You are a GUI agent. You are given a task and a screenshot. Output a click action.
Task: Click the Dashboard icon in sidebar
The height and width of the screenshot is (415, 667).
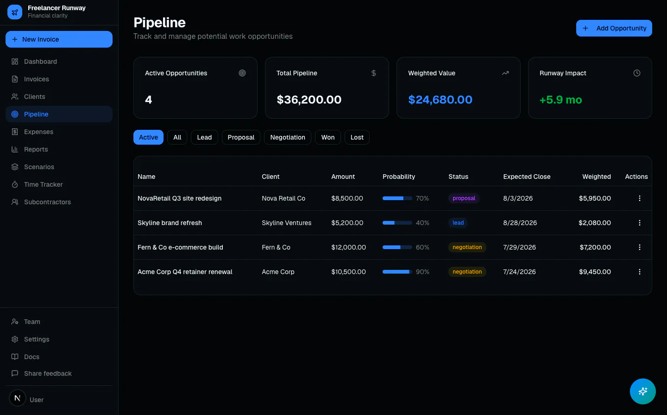pyautogui.click(x=15, y=61)
